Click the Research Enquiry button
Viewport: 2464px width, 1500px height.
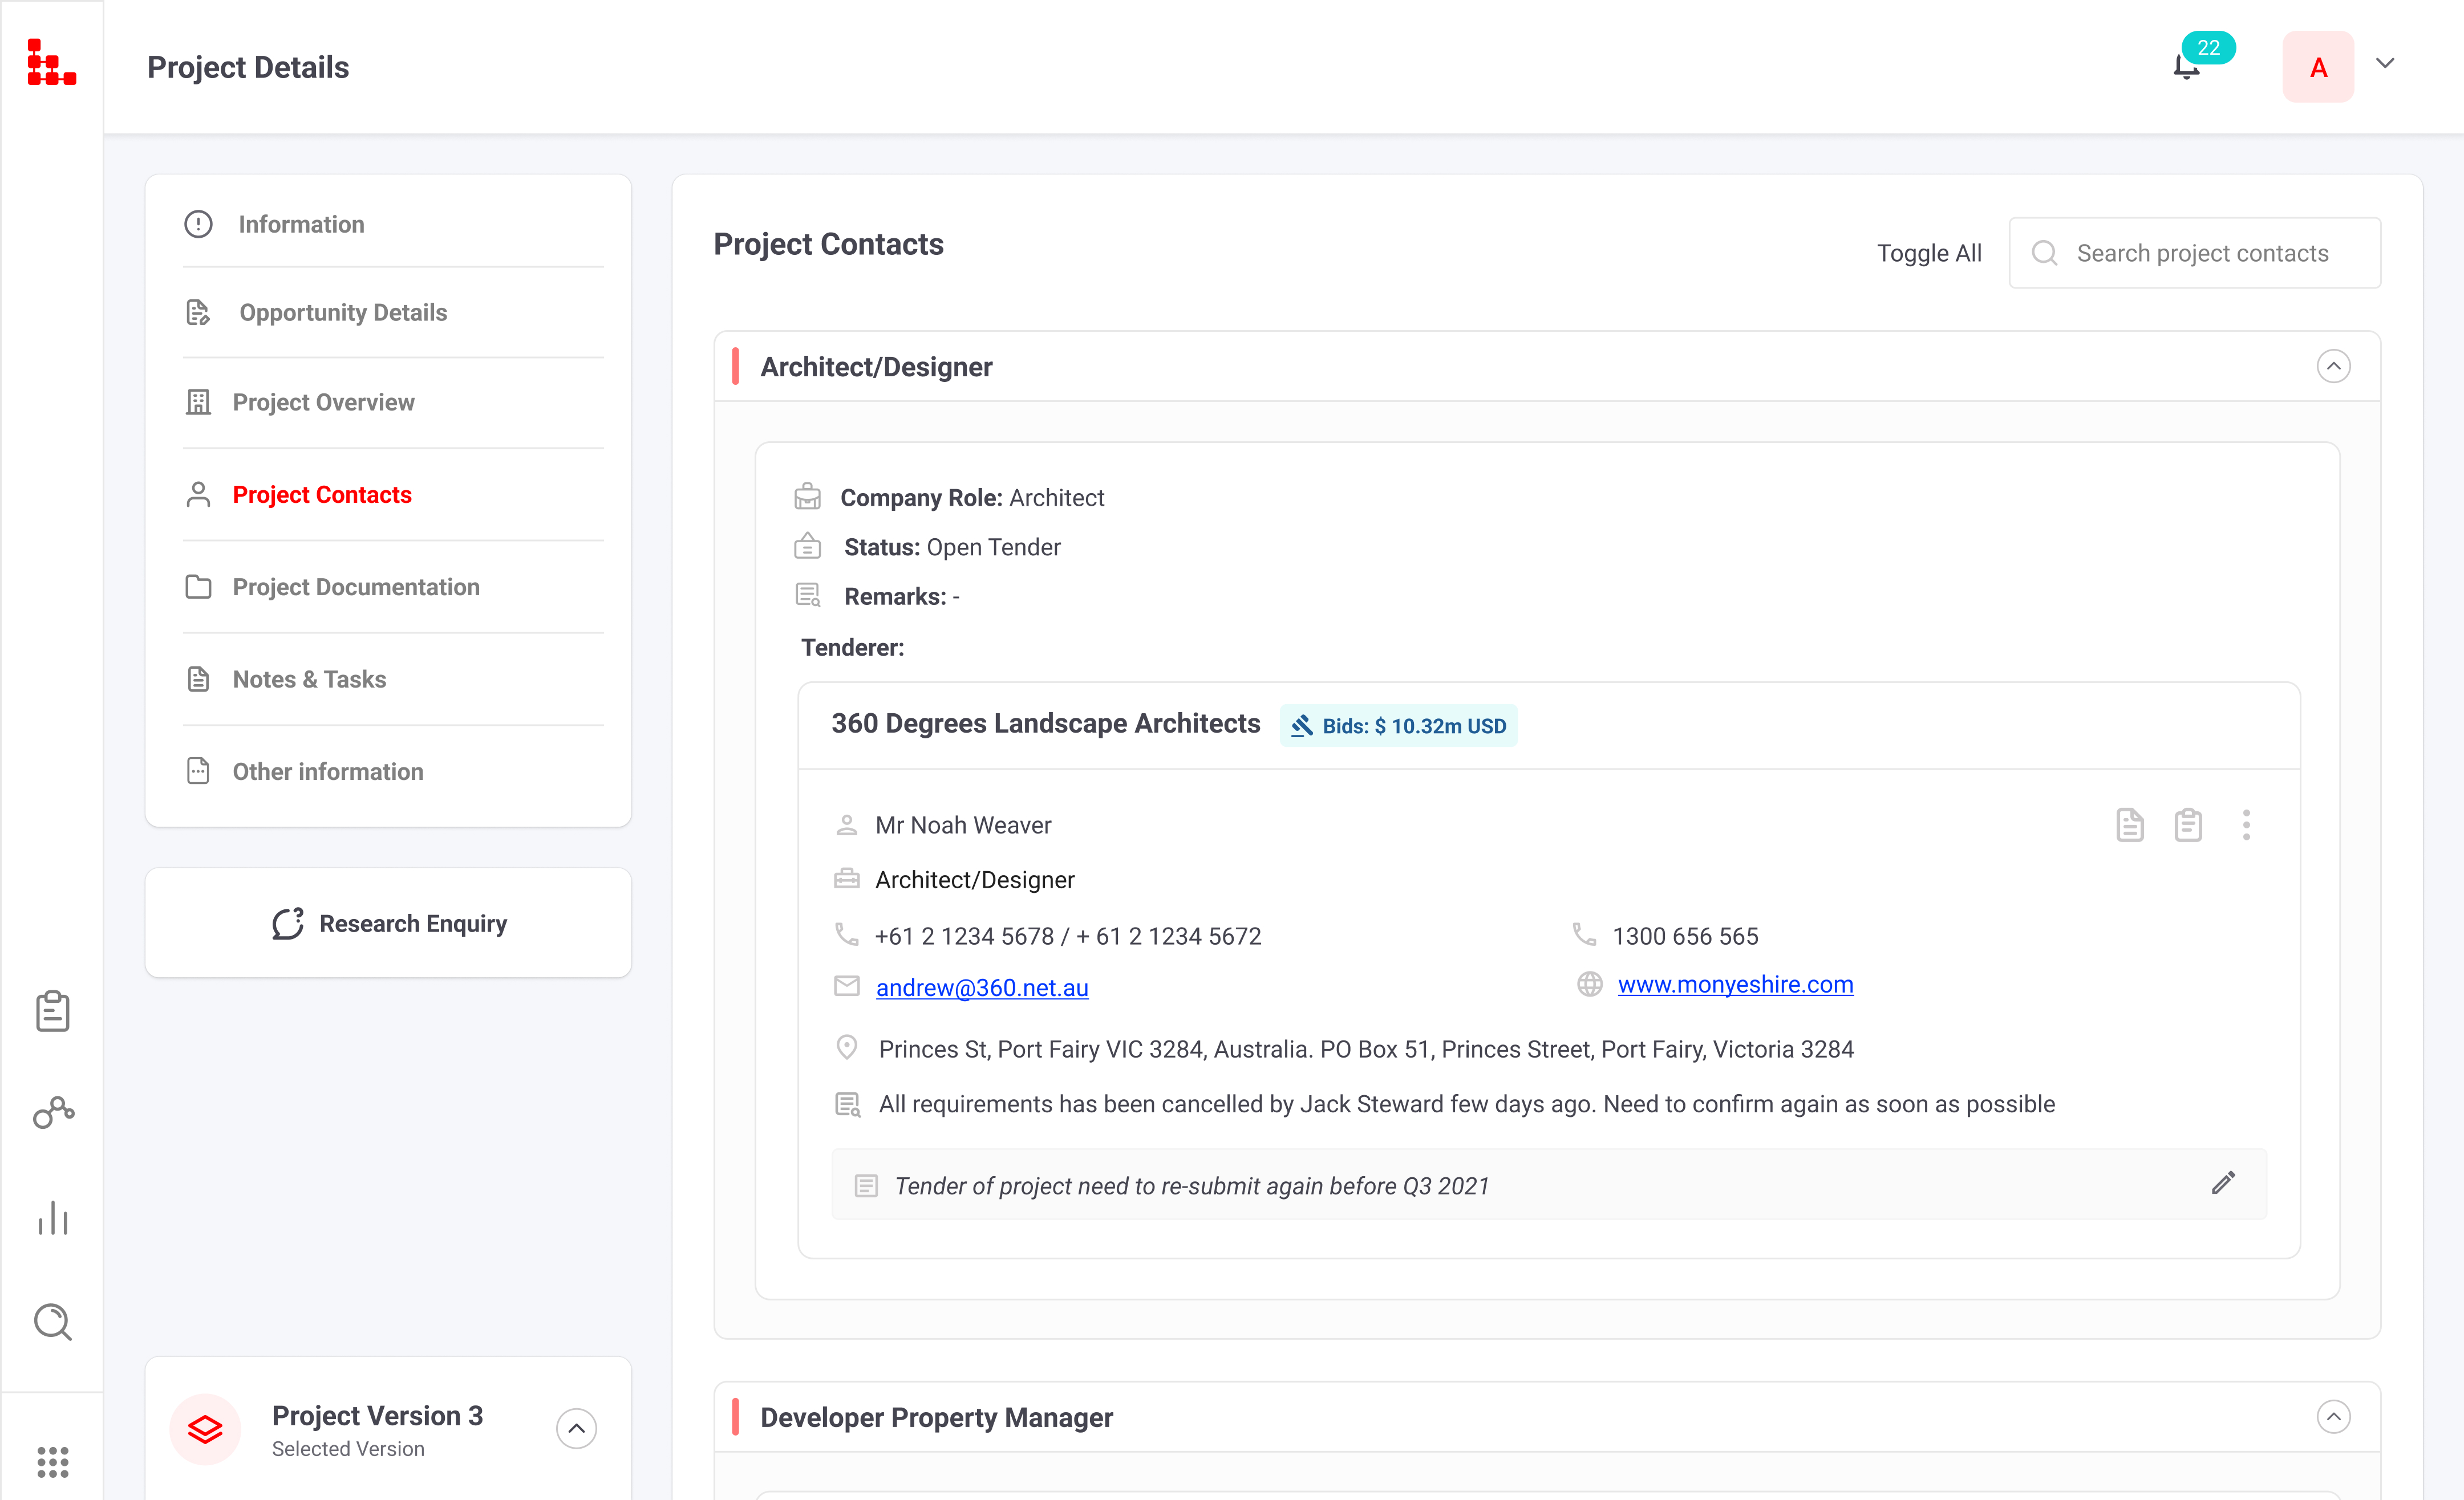(388, 924)
